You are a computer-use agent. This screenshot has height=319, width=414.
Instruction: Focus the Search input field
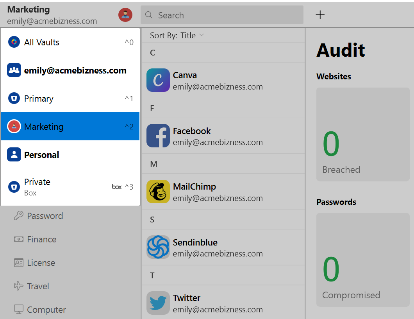point(222,15)
